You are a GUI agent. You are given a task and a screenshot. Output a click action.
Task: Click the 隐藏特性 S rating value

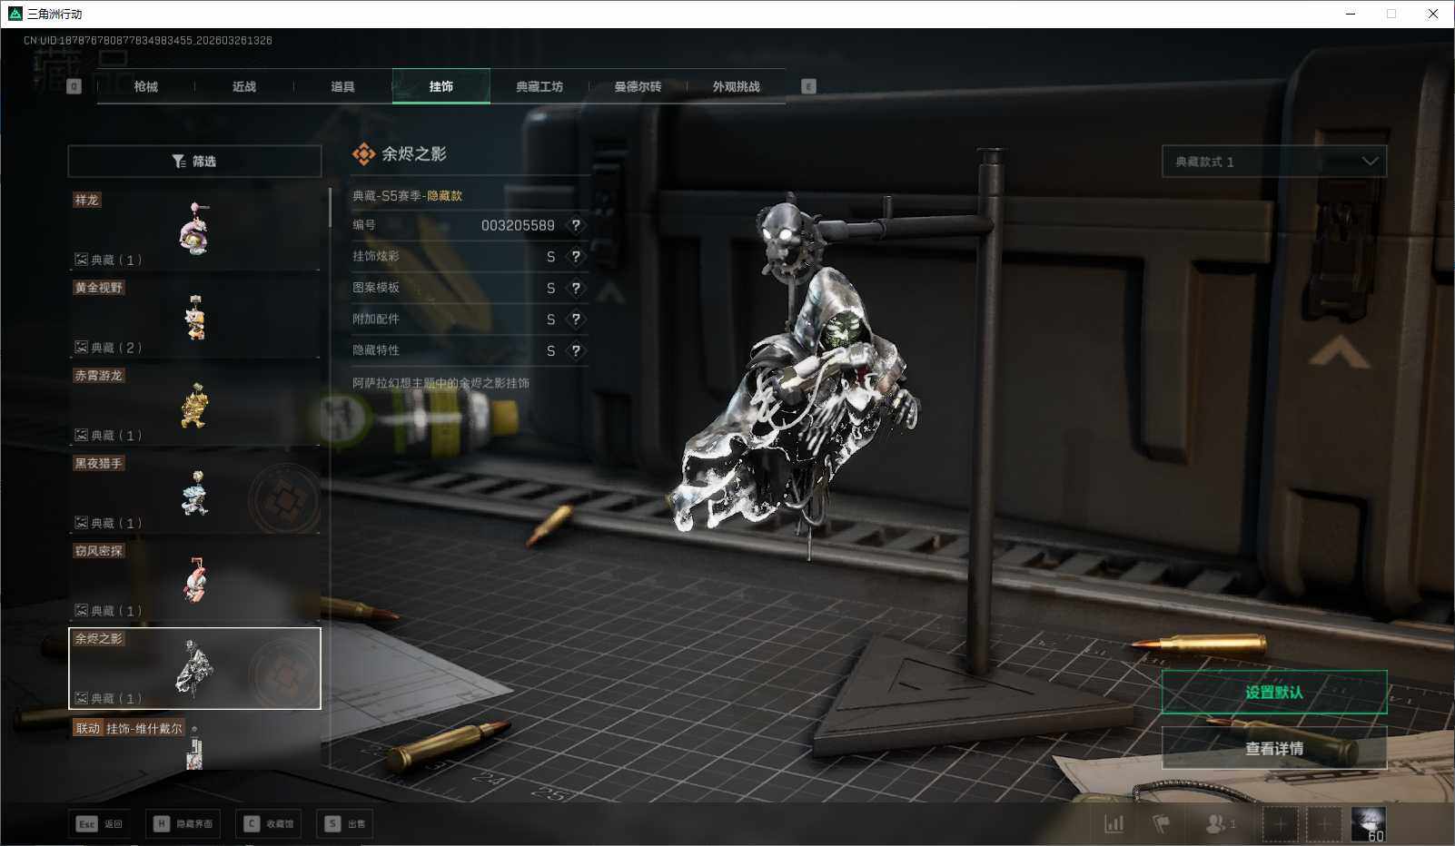pos(550,350)
